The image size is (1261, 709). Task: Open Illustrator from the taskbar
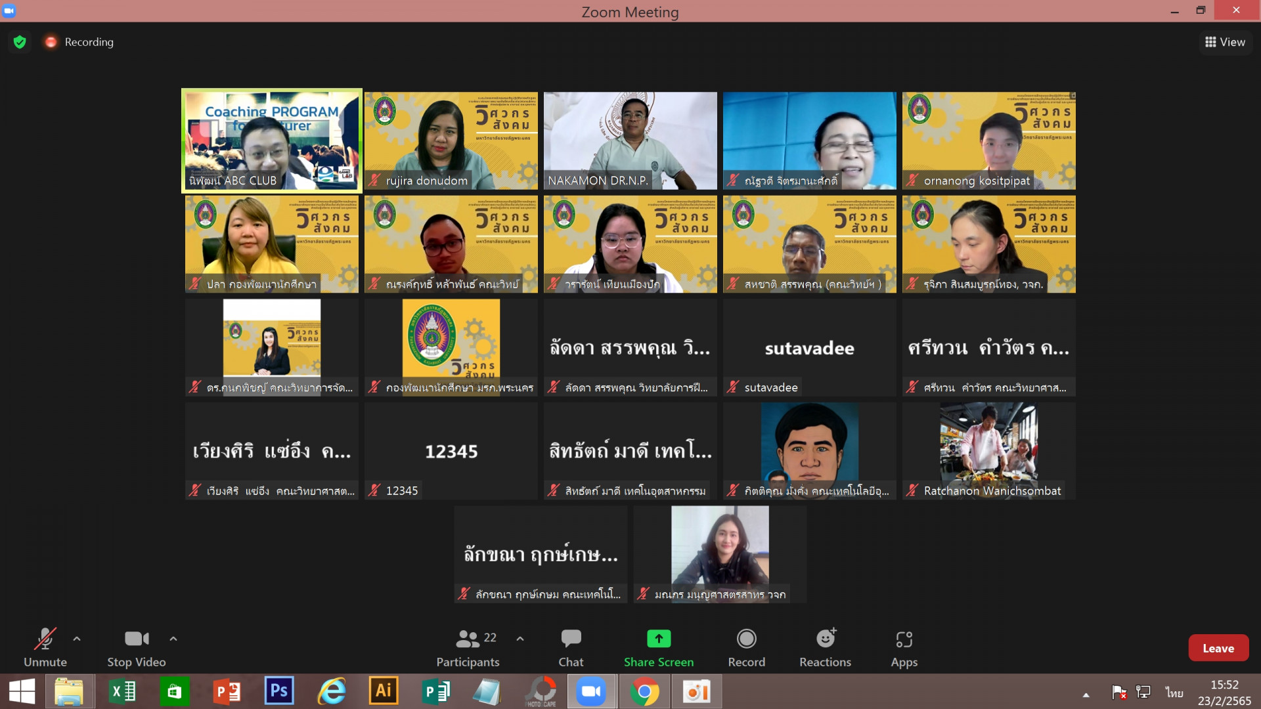384,692
